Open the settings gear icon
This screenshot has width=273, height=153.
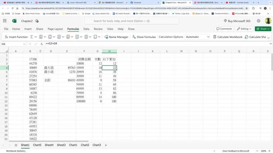(259, 21)
